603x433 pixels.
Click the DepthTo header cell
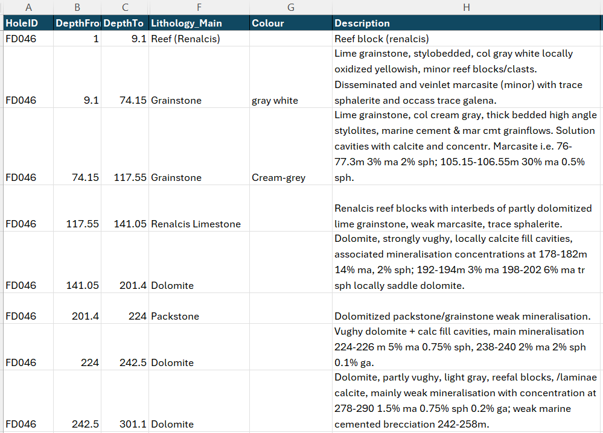coord(125,23)
